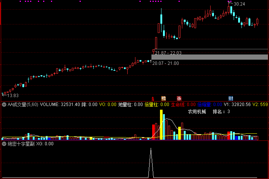Viewport: 269px width, 179px height.
Task: Click the V2: 559 value
Action: click(260, 105)
